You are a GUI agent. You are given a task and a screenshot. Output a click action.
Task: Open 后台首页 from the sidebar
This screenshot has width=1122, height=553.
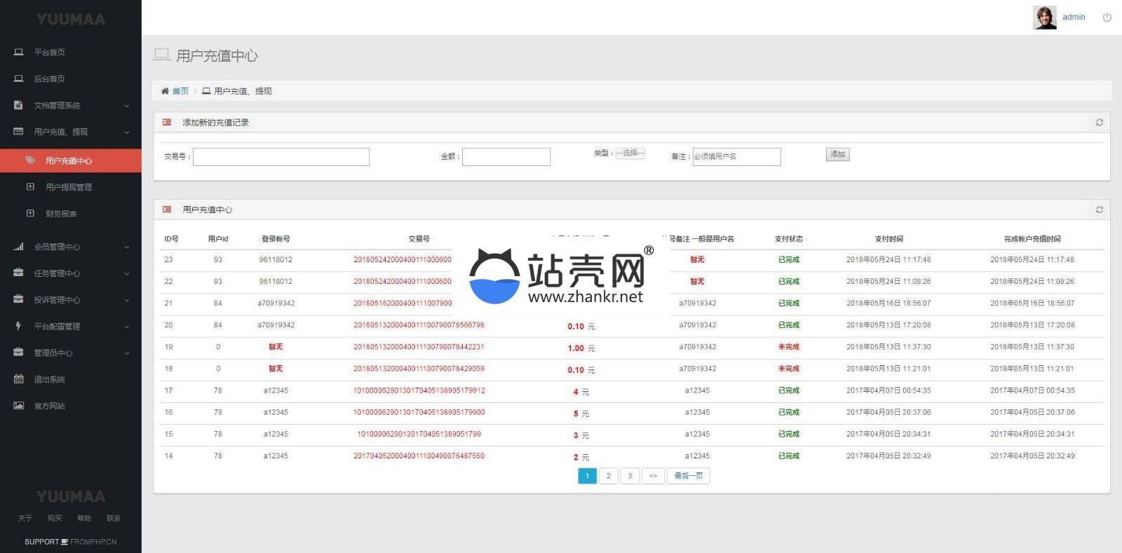click(49, 79)
